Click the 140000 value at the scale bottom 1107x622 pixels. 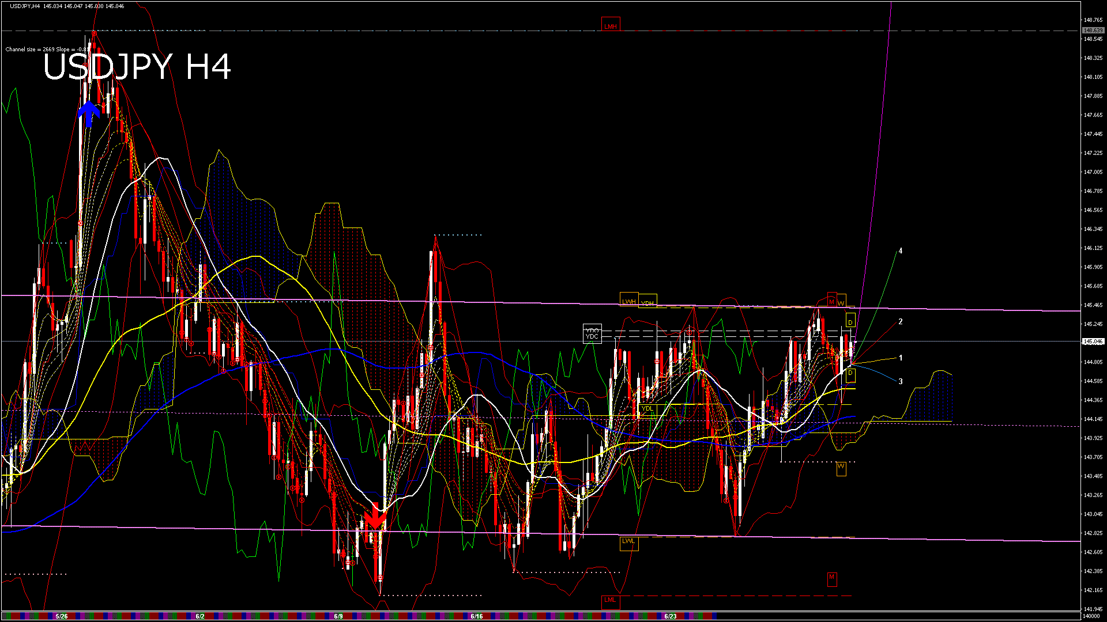(x=1092, y=616)
